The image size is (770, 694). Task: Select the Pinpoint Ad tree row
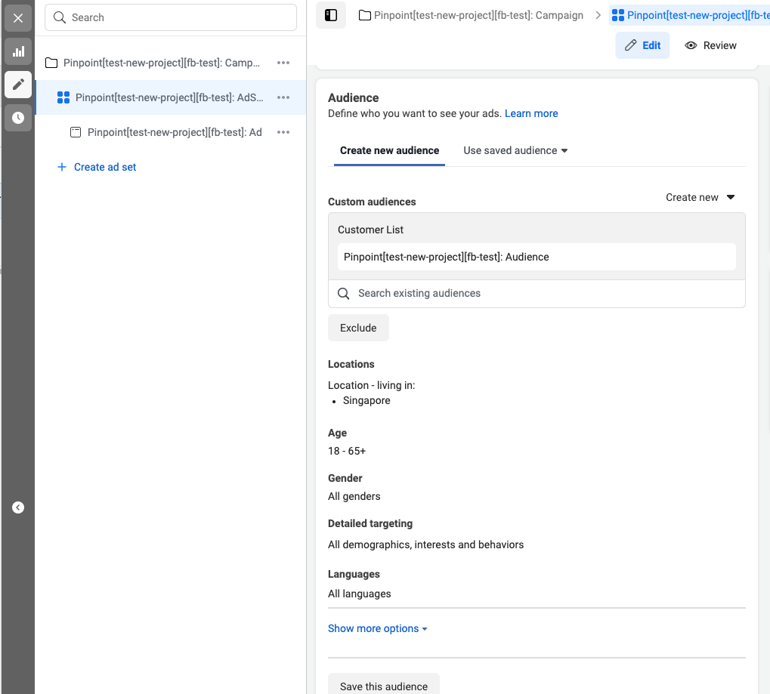[171, 132]
